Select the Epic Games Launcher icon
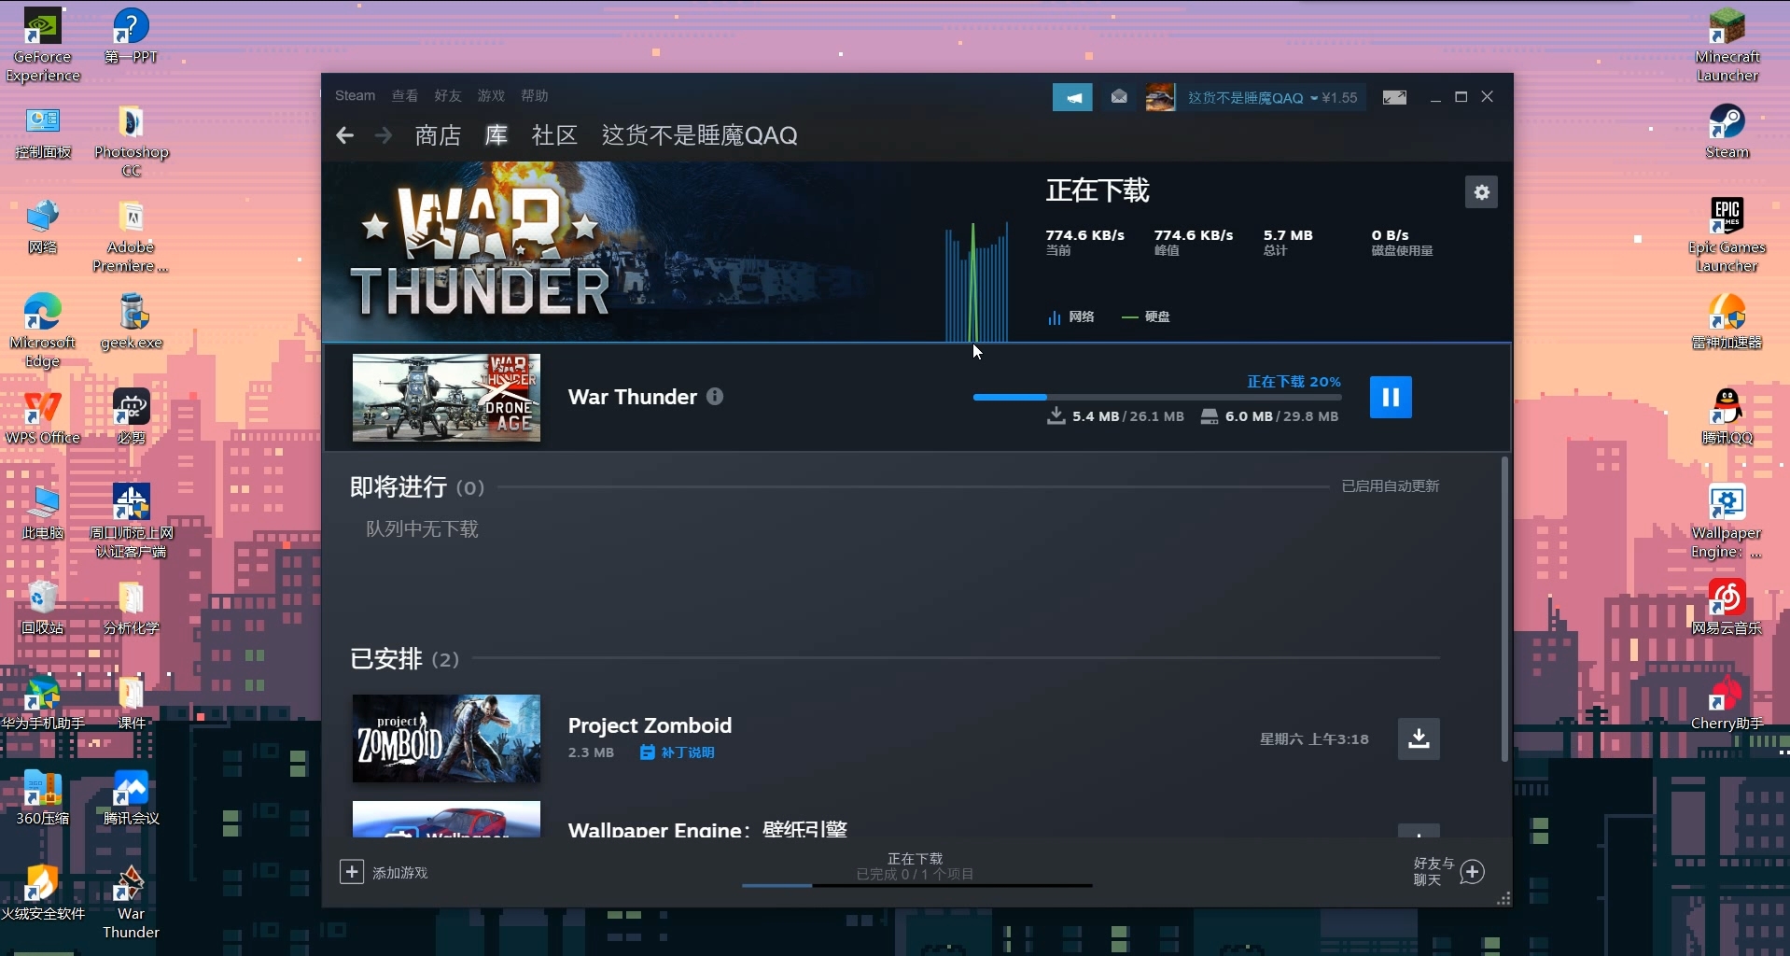 pyautogui.click(x=1727, y=236)
